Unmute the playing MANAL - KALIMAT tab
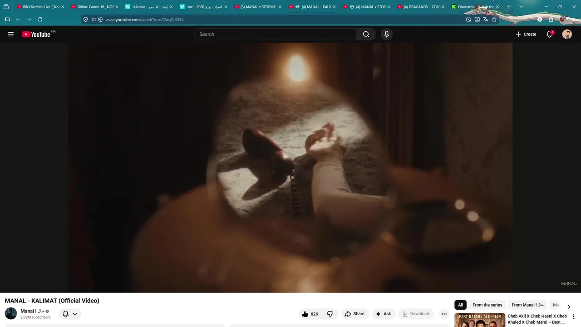 (x=297, y=7)
